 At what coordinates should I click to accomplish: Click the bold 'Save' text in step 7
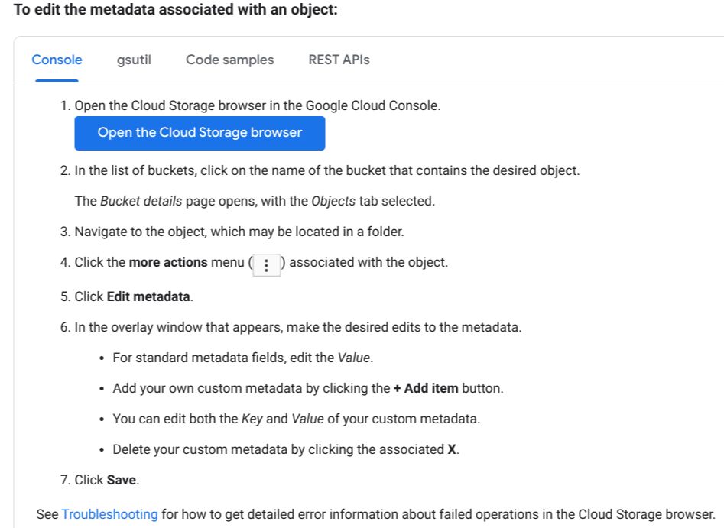coord(122,480)
